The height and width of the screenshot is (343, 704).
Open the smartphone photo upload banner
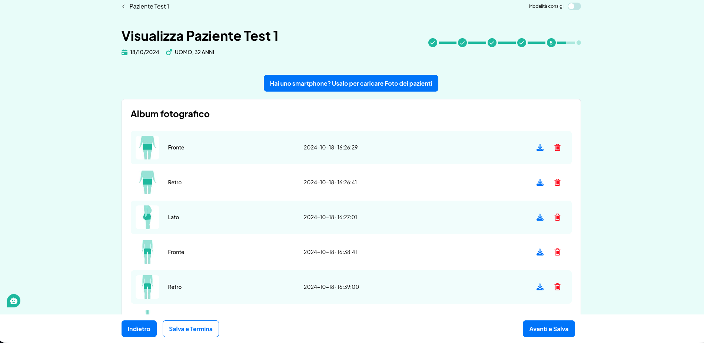[x=351, y=83]
